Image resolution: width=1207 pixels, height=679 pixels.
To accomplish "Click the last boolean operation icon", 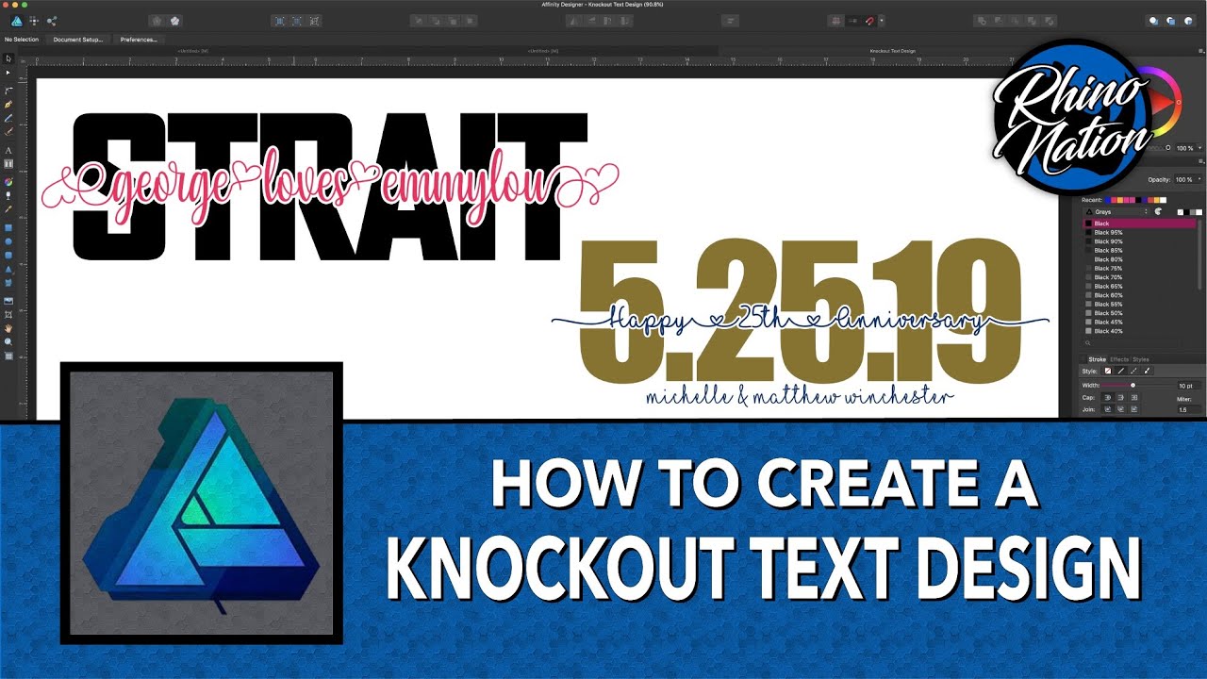I will 1049,20.
